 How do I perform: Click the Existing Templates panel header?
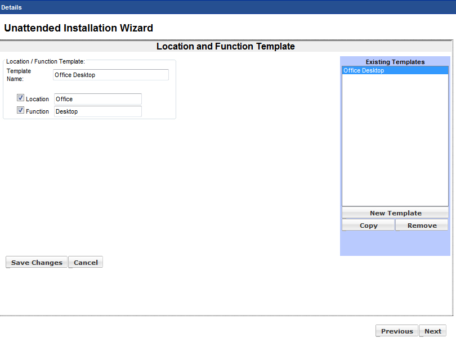coord(395,62)
